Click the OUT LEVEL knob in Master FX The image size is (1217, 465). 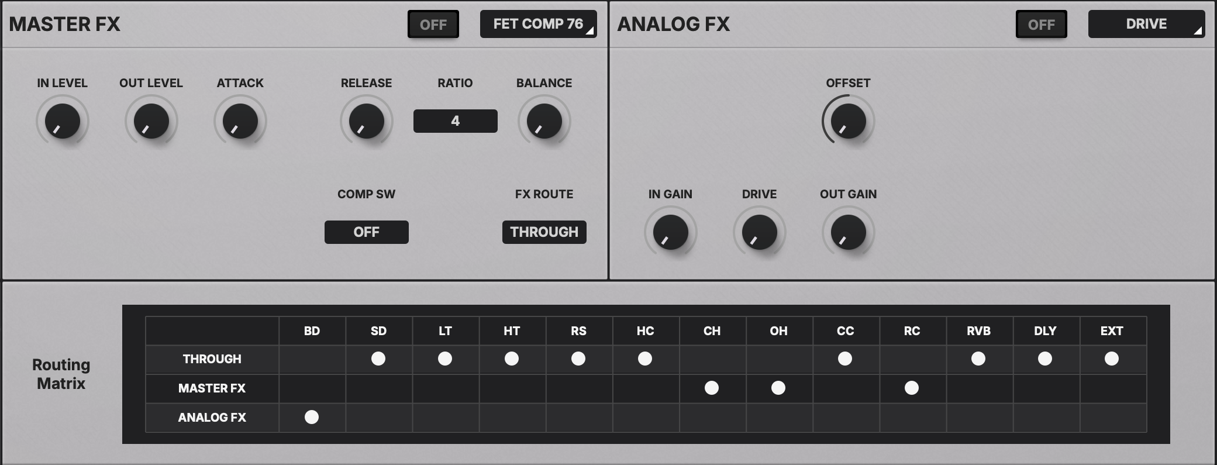click(x=151, y=121)
